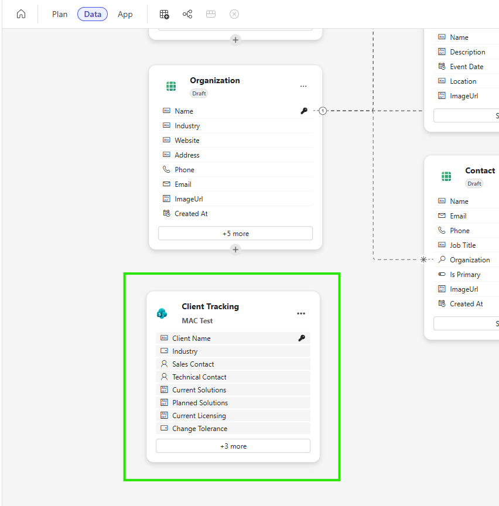
Task: Select the Sales Contact column
Action: [x=233, y=364]
